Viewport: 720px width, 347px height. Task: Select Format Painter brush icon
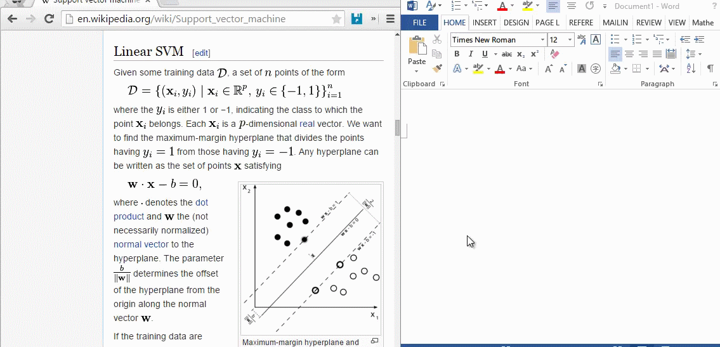coord(437,69)
